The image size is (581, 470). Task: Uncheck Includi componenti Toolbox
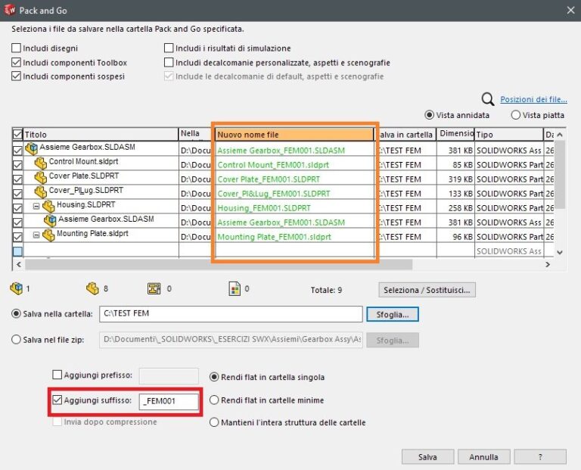click(16, 62)
